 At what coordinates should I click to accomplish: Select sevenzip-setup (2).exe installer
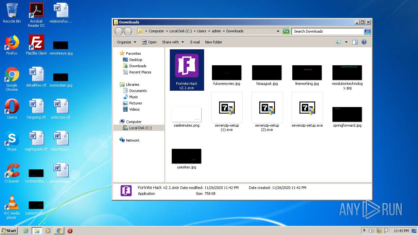tap(267, 112)
